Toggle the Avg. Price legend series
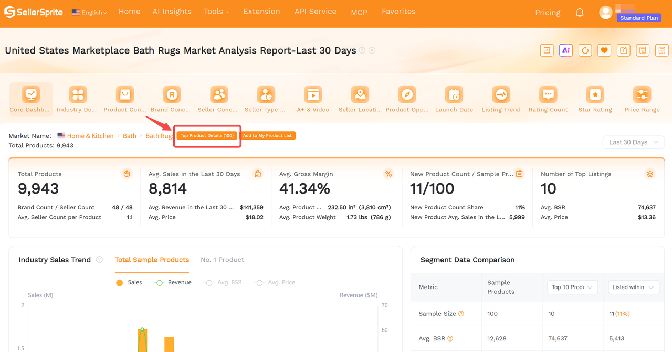The image size is (672, 352). pos(275,282)
